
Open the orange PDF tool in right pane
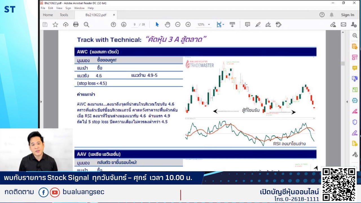coord(355,46)
